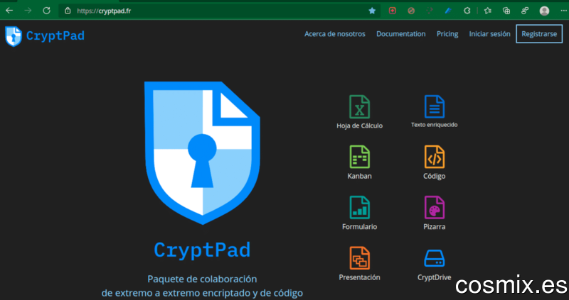Open the orange blocked-circle extension icon
Screen dimensions: 569x300
tap(411, 11)
